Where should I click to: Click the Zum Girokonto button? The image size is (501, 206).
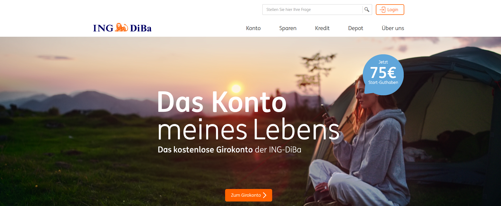[x=249, y=195]
